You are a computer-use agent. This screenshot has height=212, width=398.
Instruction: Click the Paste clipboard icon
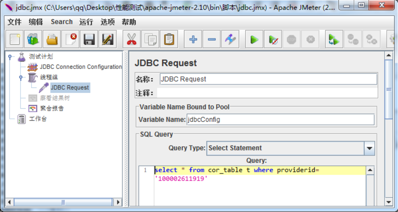(169, 39)
